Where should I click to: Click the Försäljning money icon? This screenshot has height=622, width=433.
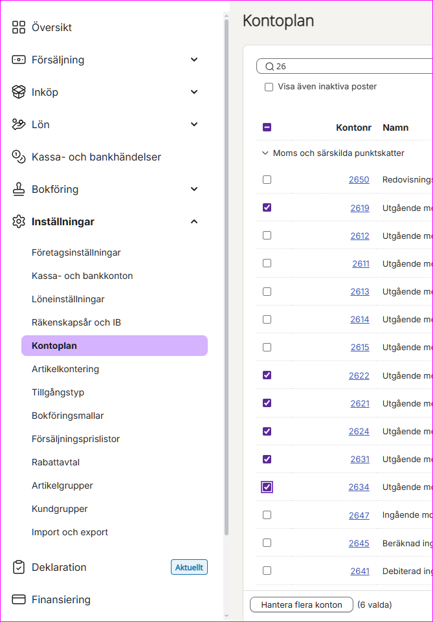pyautogui.click(x=19, y=60)
